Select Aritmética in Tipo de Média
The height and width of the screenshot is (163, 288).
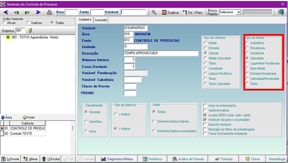click(247, 43)
